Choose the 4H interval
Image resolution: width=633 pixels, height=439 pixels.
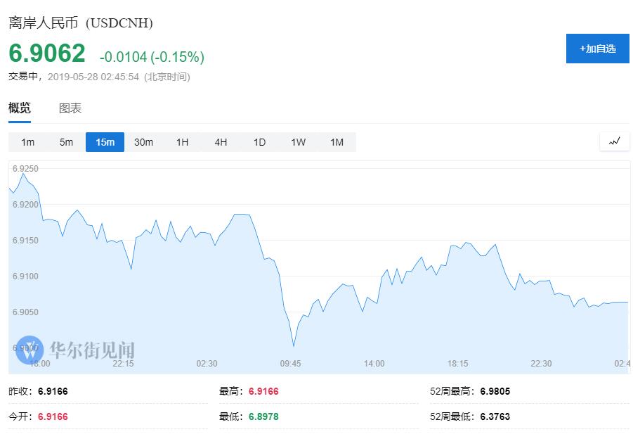coord(221,142)
